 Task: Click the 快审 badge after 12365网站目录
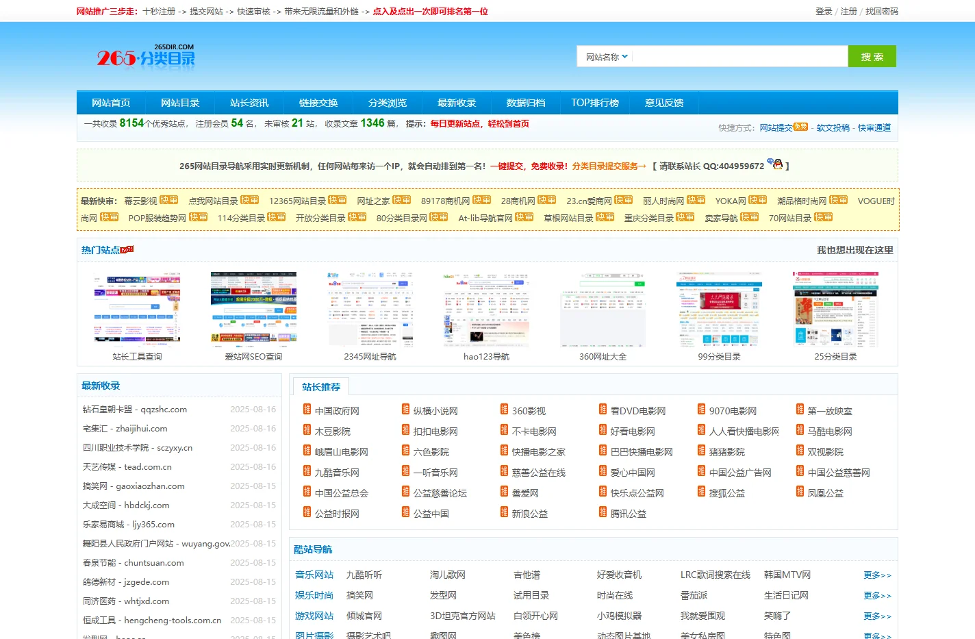[338, 200]
